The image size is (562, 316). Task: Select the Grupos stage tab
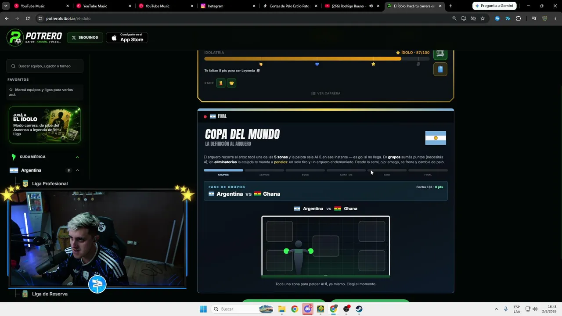point(223,172)
